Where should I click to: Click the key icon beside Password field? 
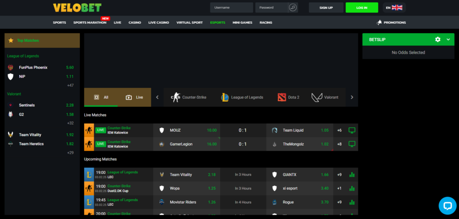[292, 8]
